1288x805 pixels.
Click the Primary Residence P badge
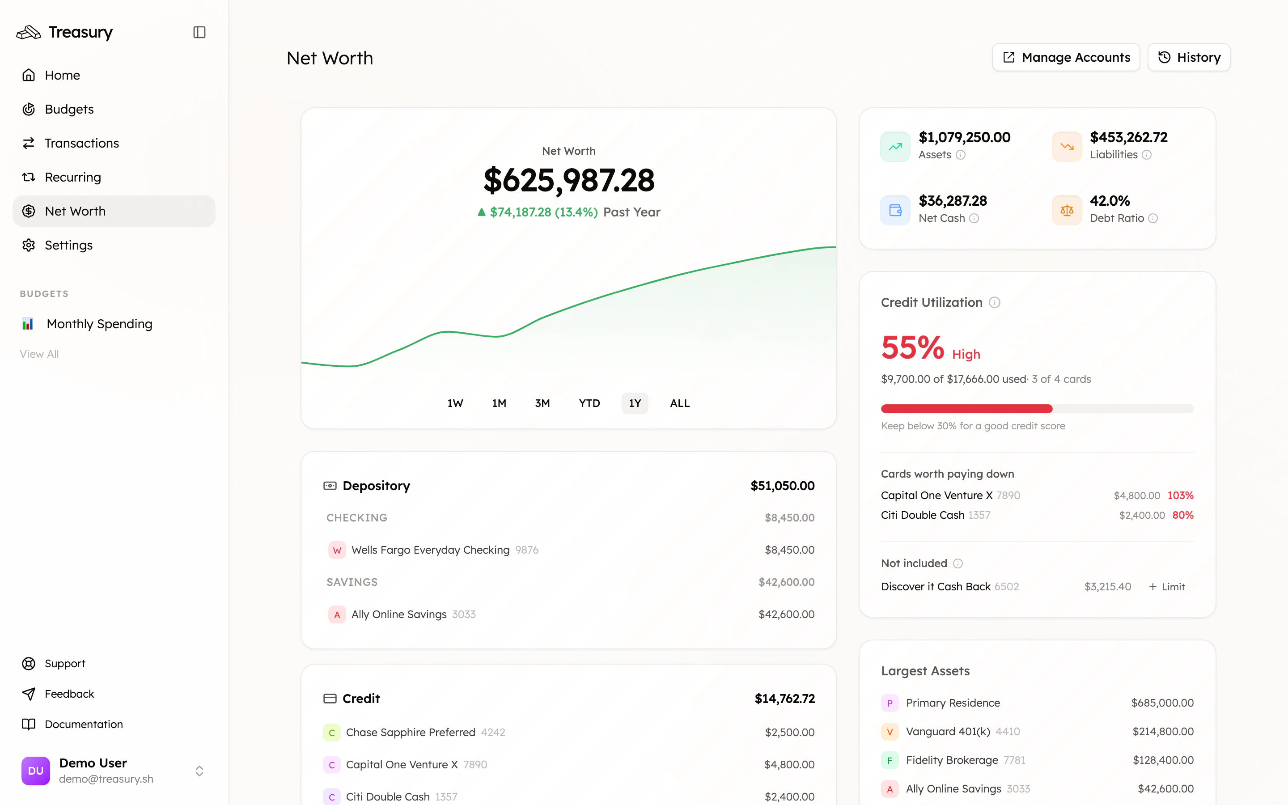tap(890, 703)
